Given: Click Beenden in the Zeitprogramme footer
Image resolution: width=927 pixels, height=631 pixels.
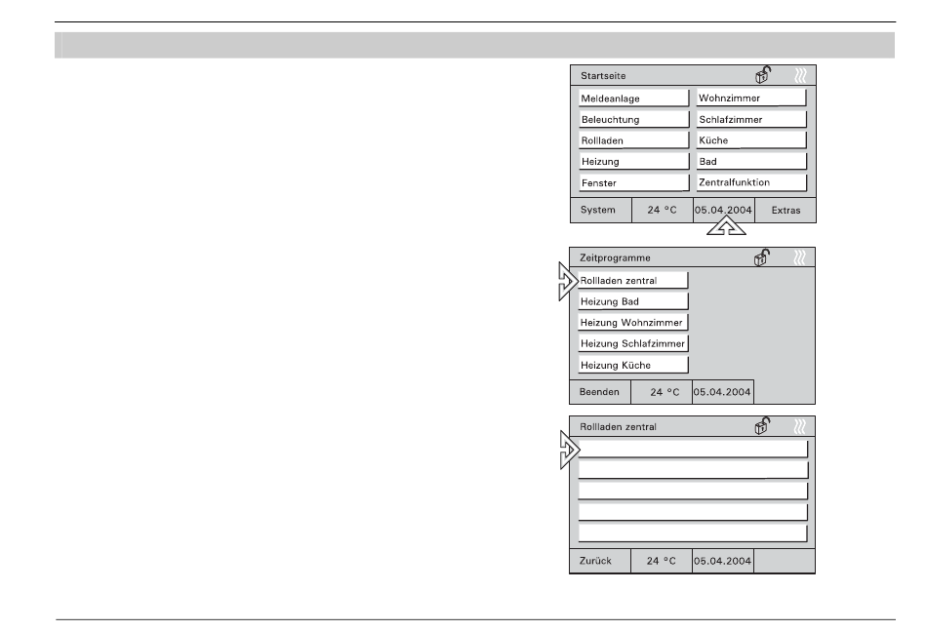Looking at the screenshot, I should (x=600, y=392).
